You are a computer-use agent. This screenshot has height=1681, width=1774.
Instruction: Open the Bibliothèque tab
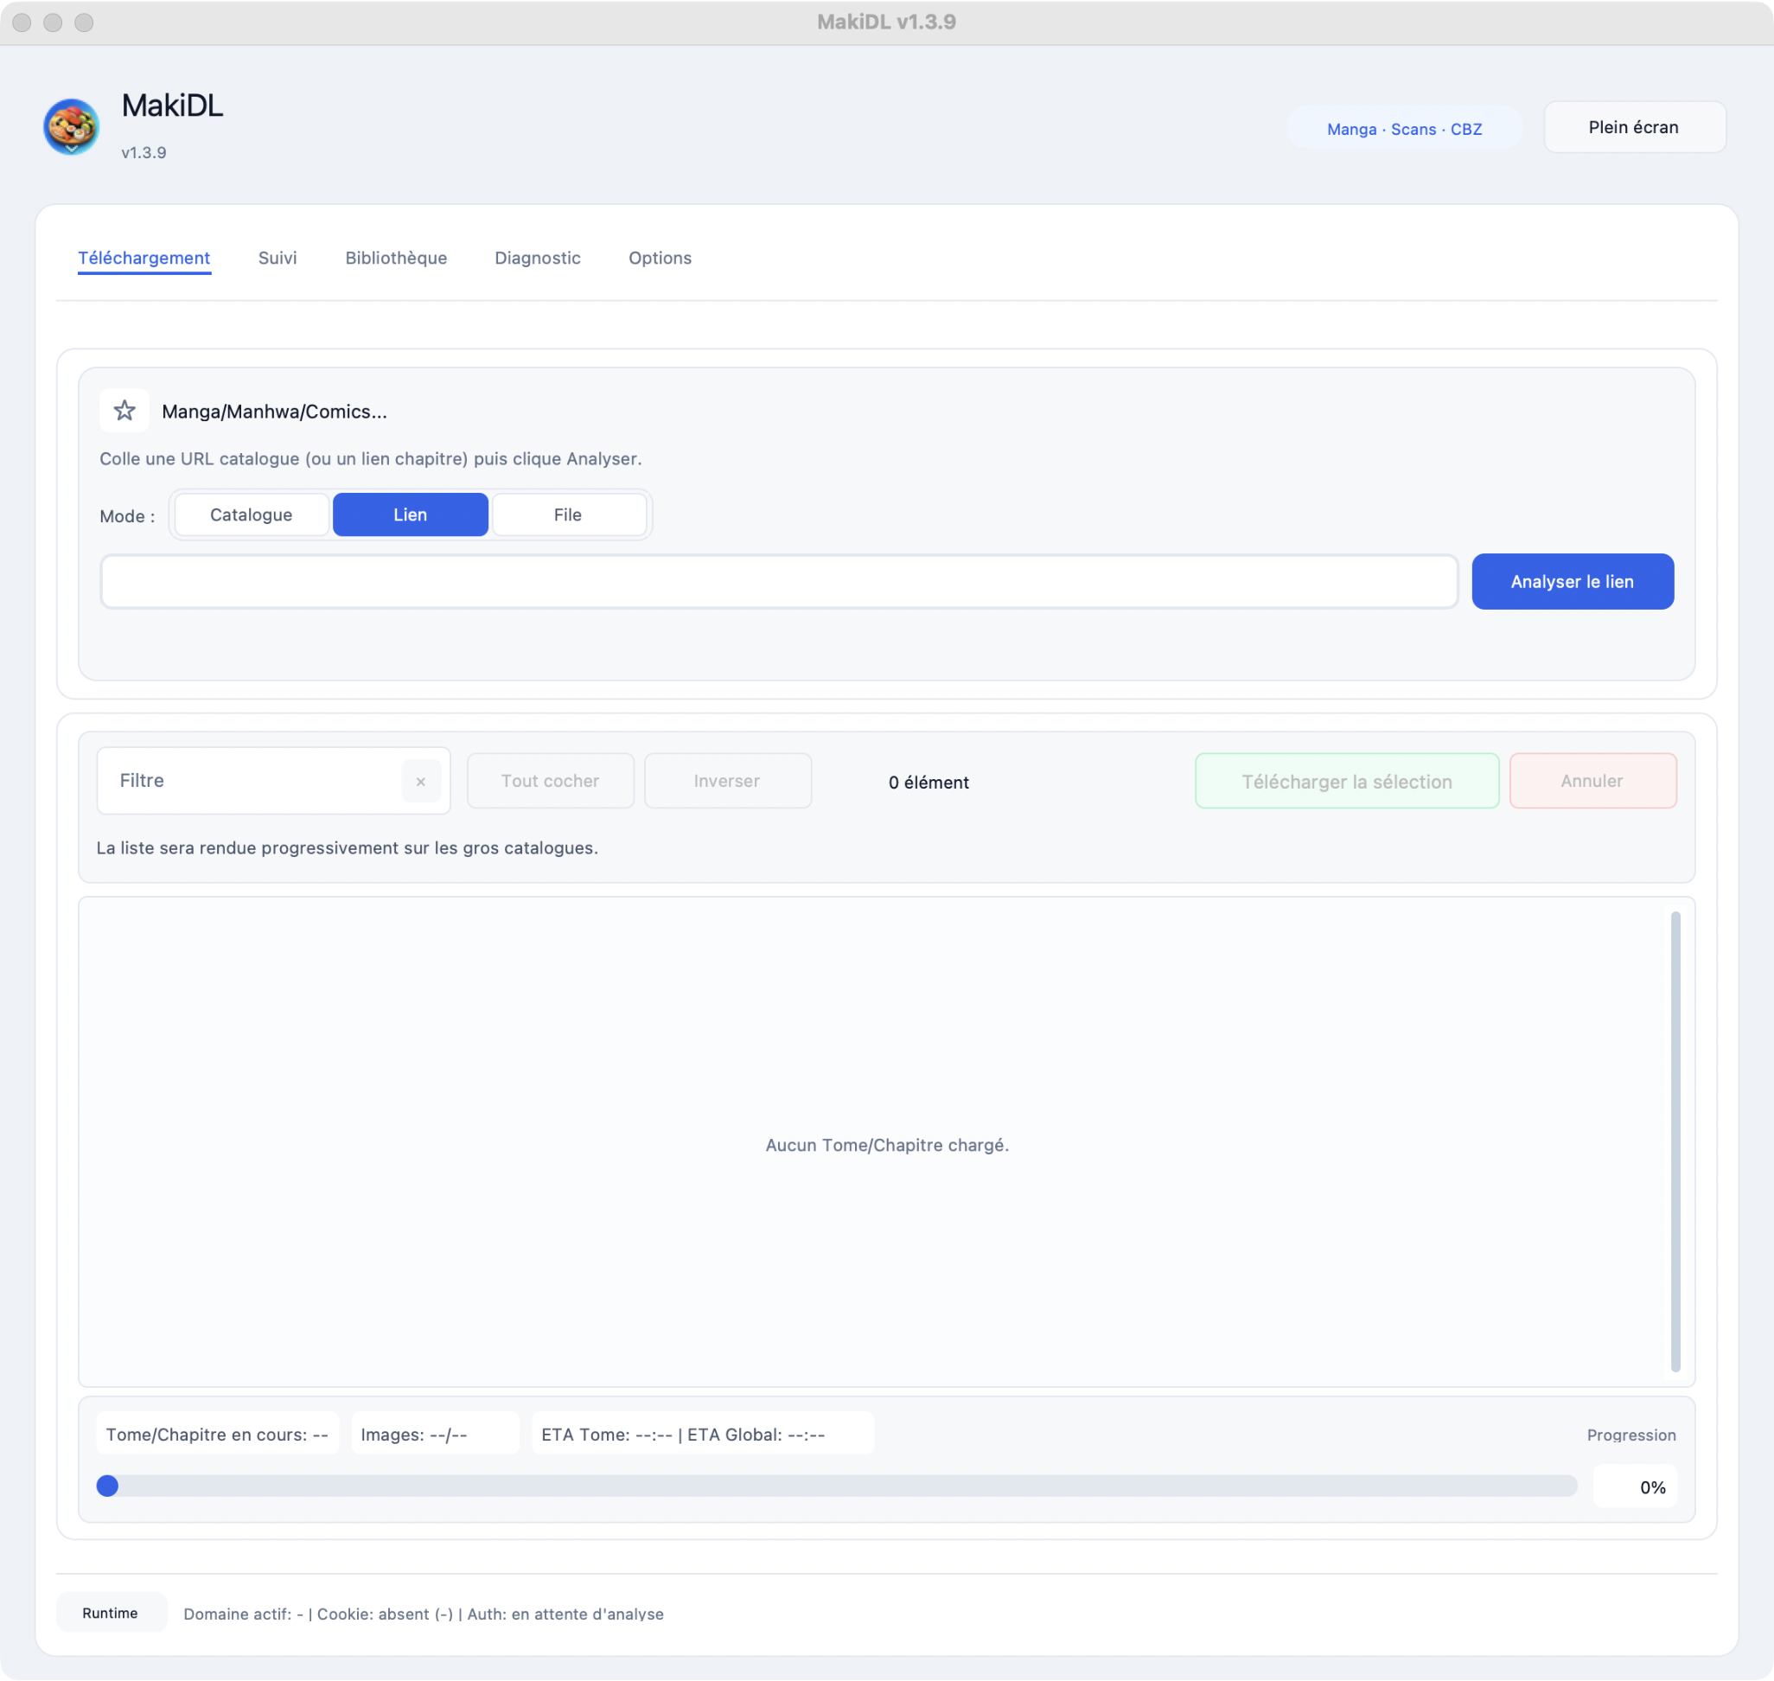coord(396,258)
